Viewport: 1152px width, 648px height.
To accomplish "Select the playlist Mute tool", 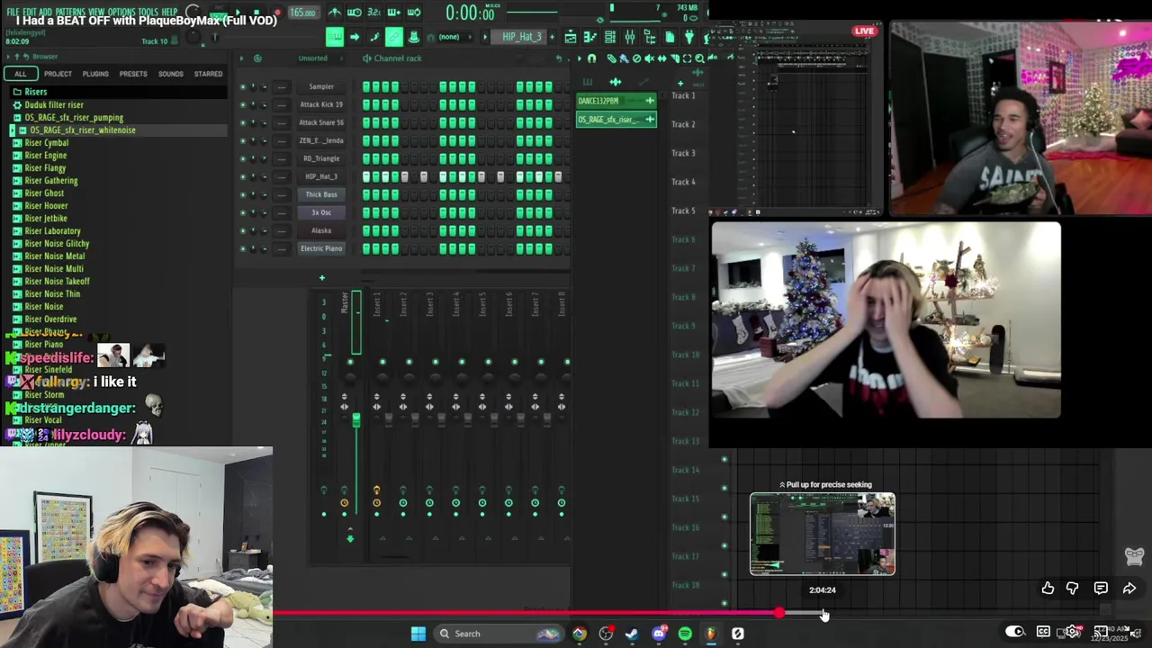I will (x=650, y=58).
